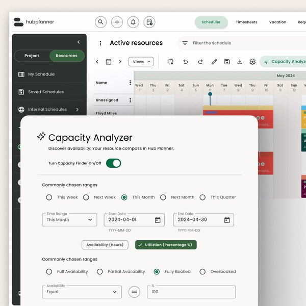Click the hubplanner logo
The height and width of the screenshot is (306, 306).
(x=34, y=22)
